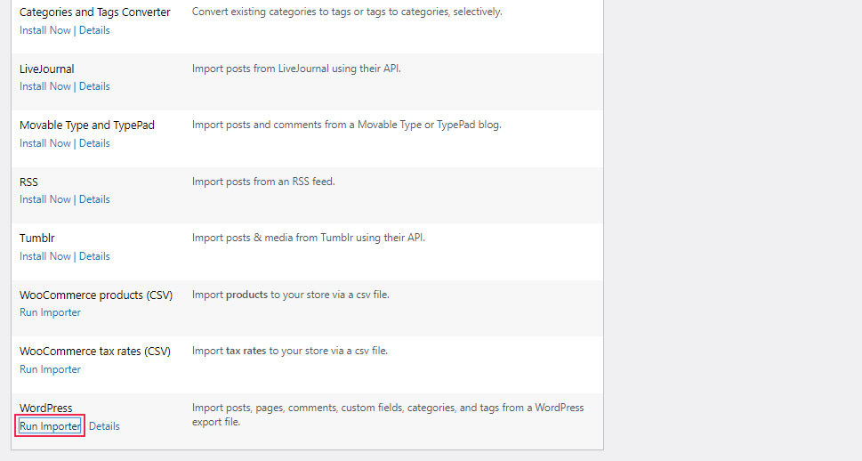View Tumblr importer Details

[94, 256]
